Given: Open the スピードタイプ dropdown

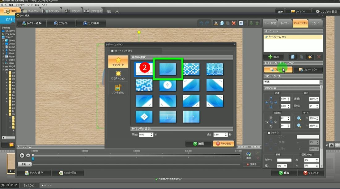Looking at the screenshot, I should click(321, 82).
